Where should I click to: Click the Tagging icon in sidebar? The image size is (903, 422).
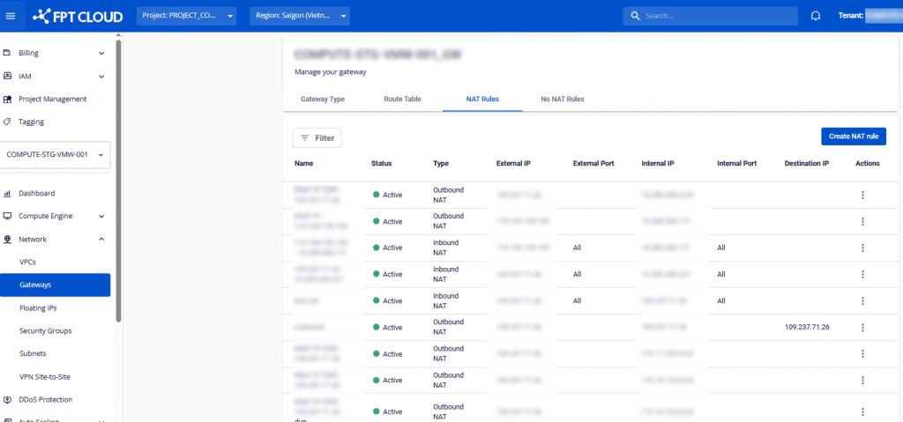point(7,122)
